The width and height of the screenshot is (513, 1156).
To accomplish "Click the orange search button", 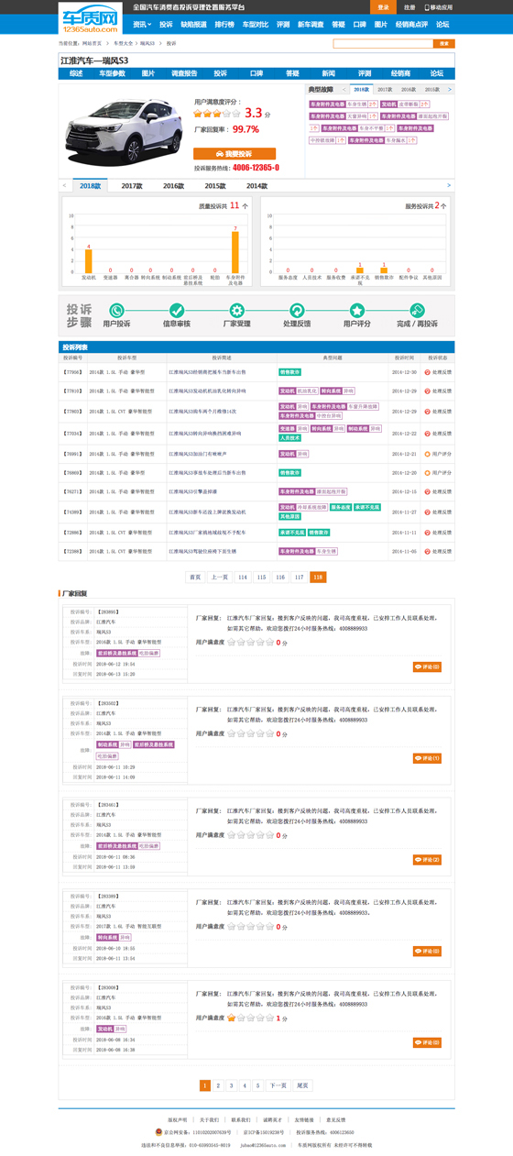I will click(x=444, y=43).
